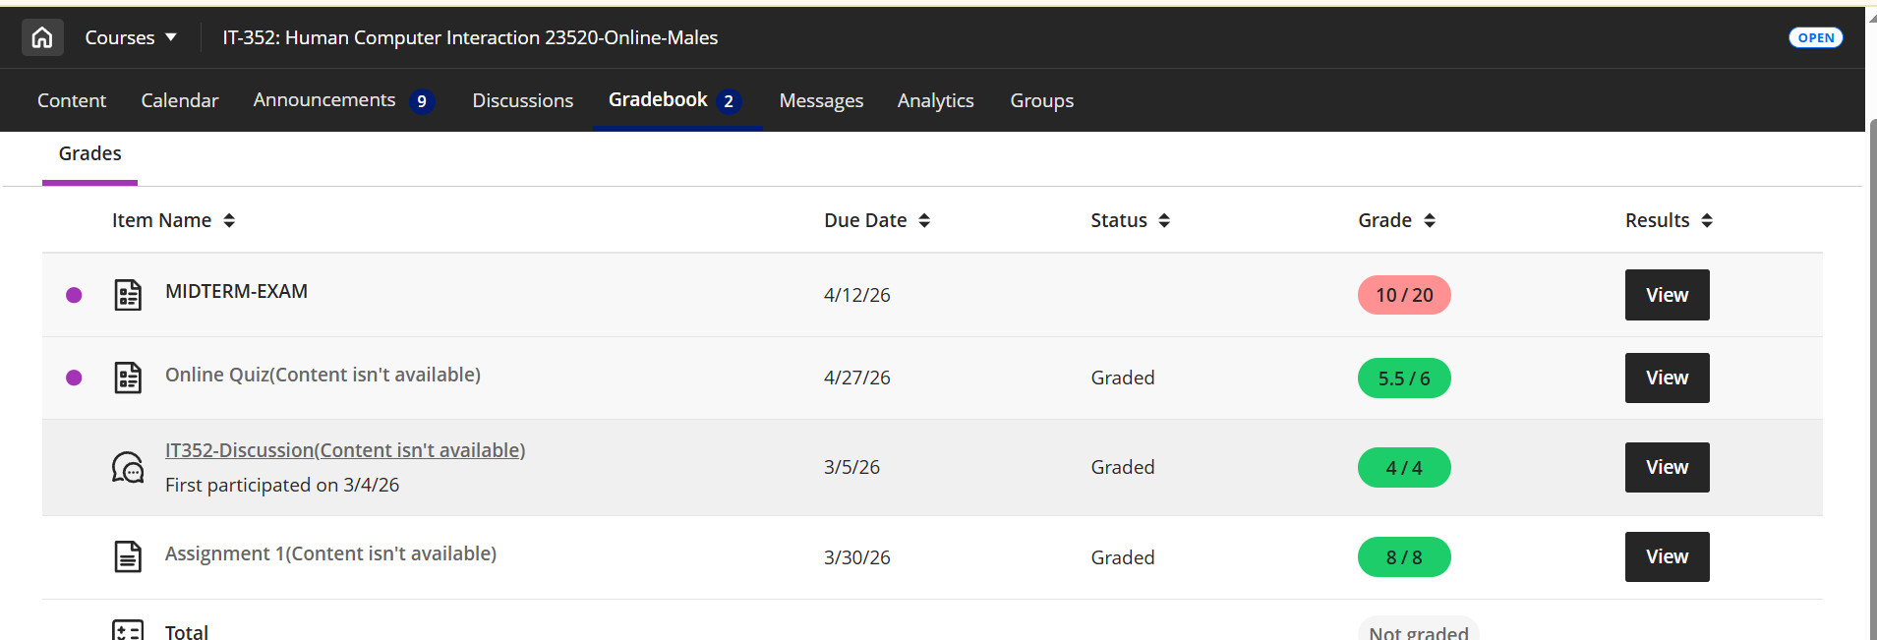Viewport: 1877px width, 640px height.
Task: Click the red 10 / 20 grade pill
Action: pyautogui.click(x=1404, y=295)
